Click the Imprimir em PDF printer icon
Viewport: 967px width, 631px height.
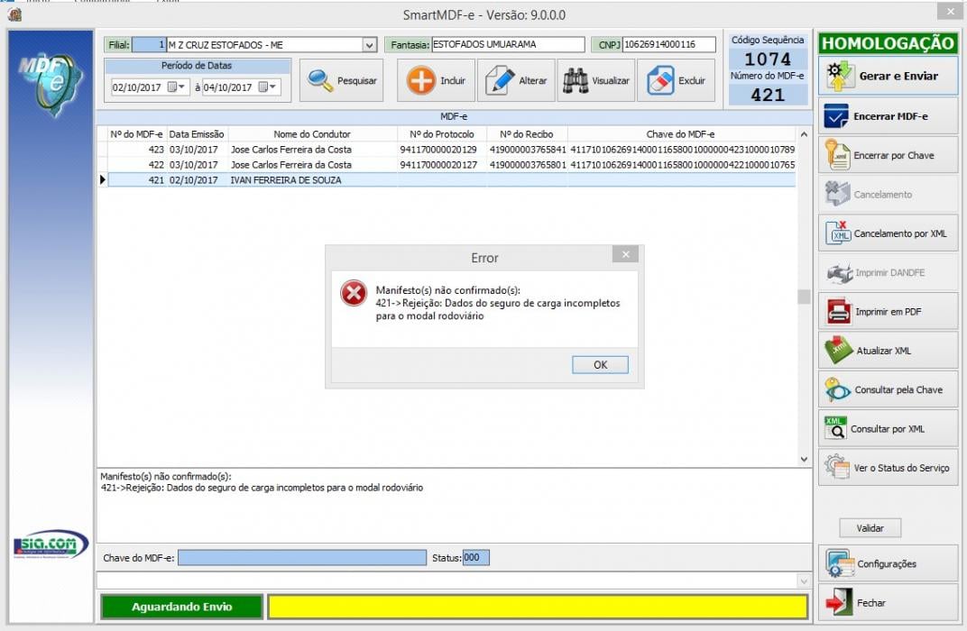(x=839, y=312)
